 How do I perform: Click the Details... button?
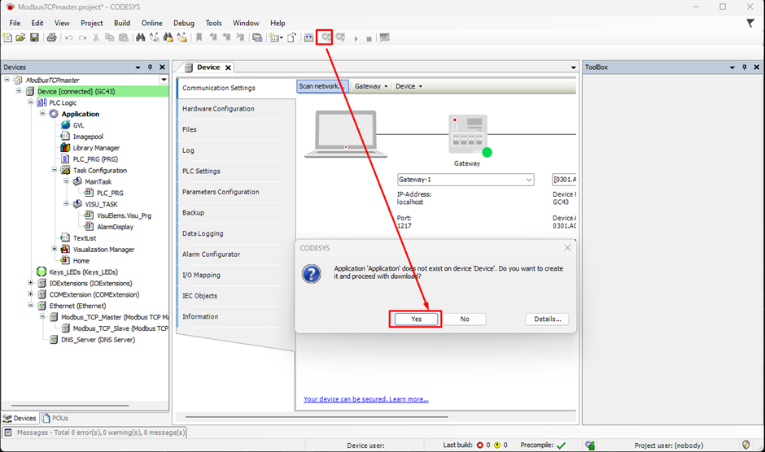click(547, 319)
